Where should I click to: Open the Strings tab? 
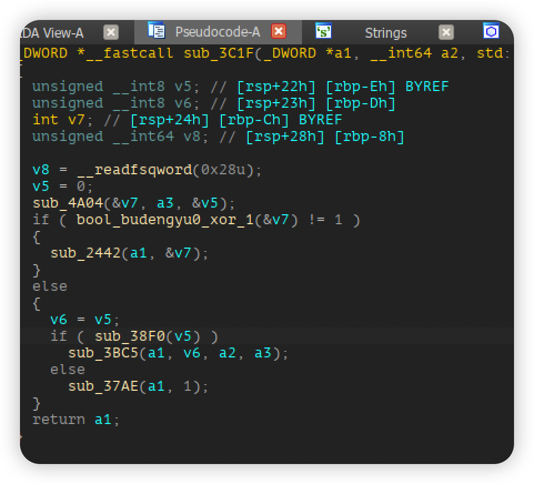[386, 33]
